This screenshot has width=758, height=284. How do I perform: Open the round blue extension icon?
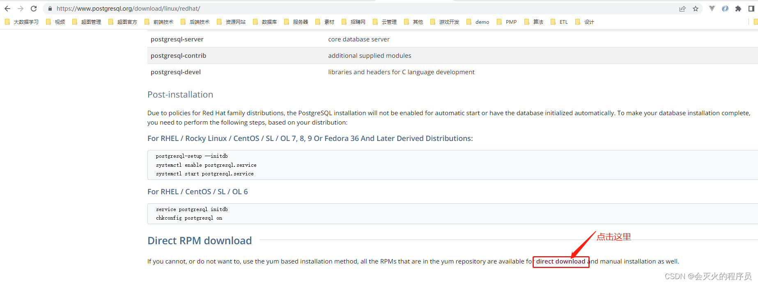point(725,9)
